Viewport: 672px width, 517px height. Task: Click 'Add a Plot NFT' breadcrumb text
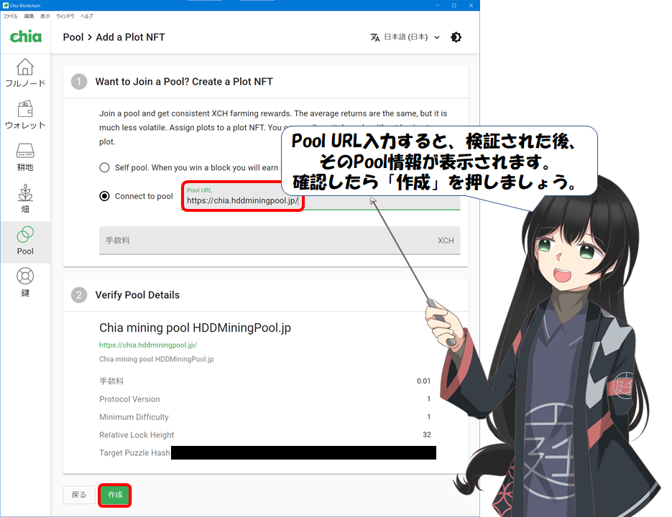coord(130,37)
